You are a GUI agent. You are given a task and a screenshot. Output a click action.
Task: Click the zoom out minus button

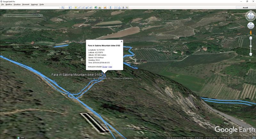(251, 55)
